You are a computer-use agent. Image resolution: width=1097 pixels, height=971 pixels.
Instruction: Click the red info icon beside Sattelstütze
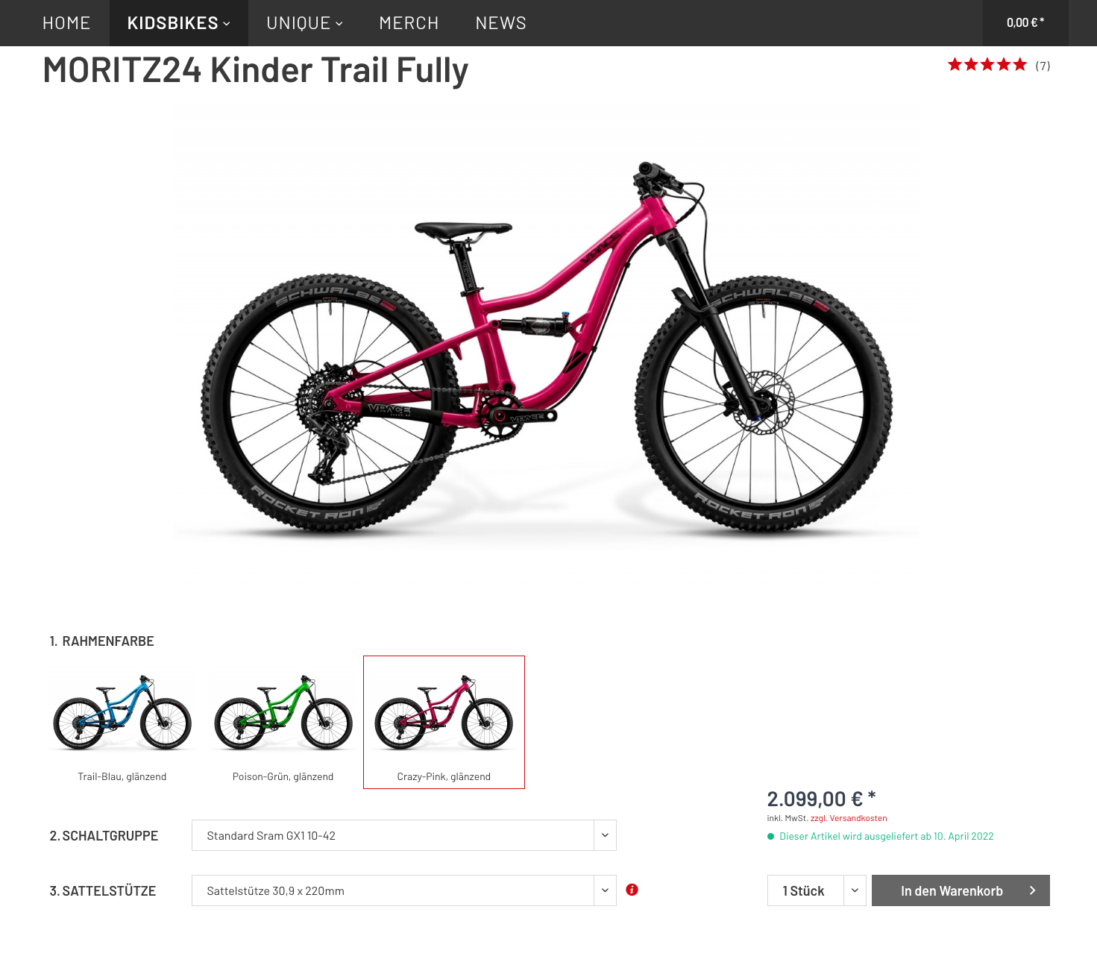click(632, 890)
